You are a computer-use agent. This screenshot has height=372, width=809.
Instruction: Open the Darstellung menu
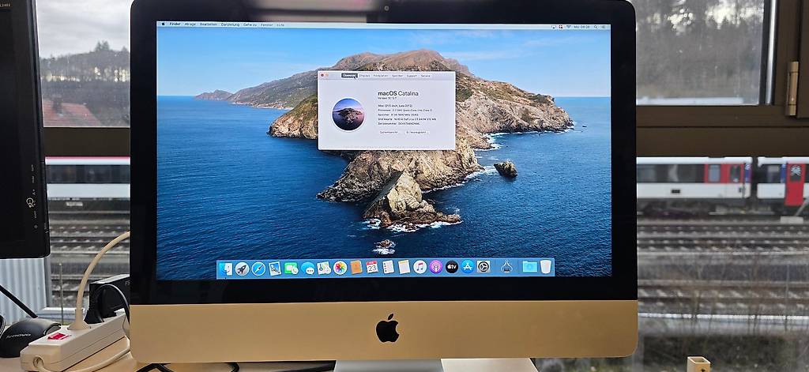[230, 24]
